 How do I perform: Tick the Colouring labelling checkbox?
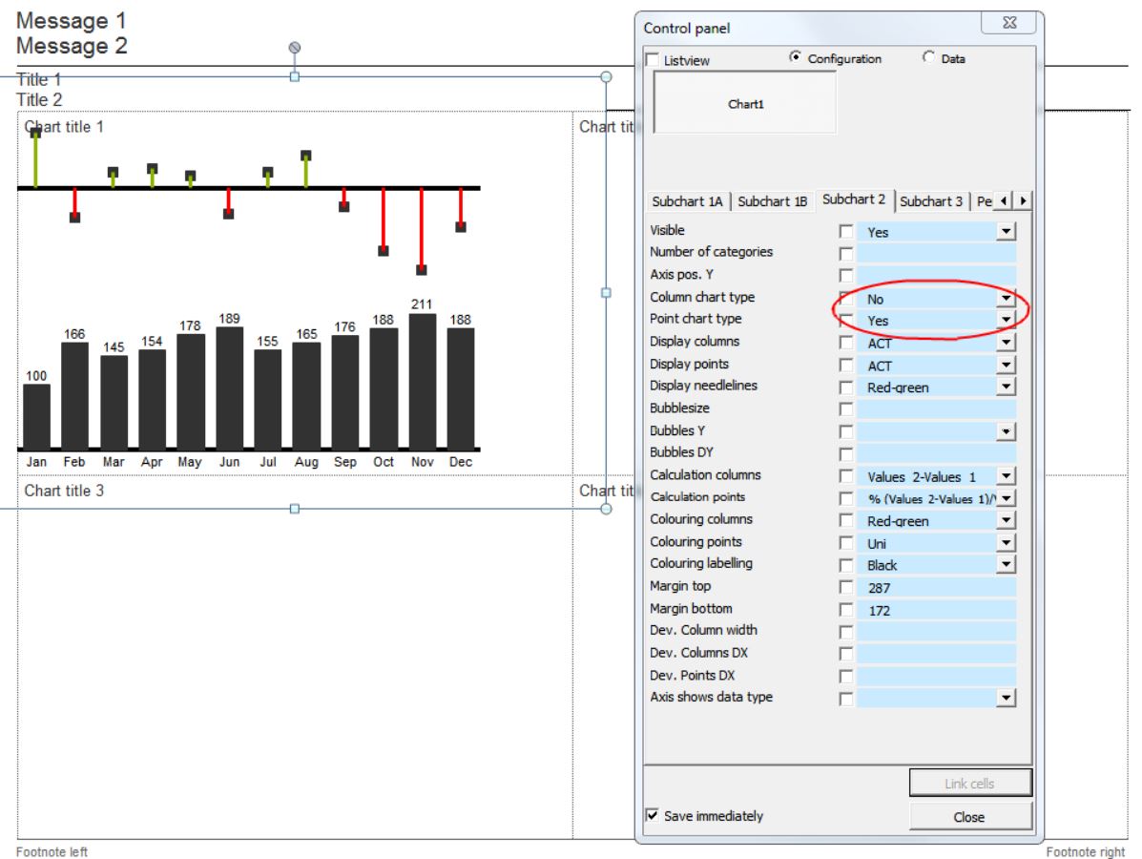click(x=845, y=565)
